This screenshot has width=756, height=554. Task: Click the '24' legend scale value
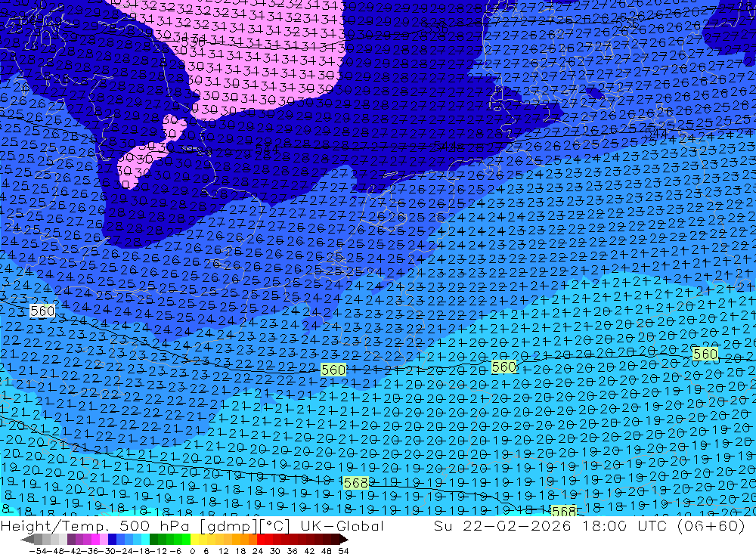(258, 551)
